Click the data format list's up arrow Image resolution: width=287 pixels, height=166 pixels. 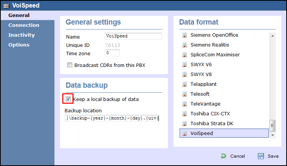[273, 36]
